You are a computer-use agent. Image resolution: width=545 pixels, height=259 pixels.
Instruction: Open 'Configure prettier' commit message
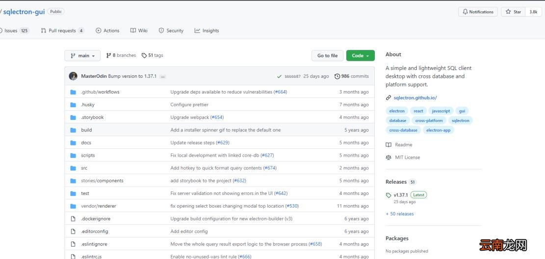click(189, 105)
